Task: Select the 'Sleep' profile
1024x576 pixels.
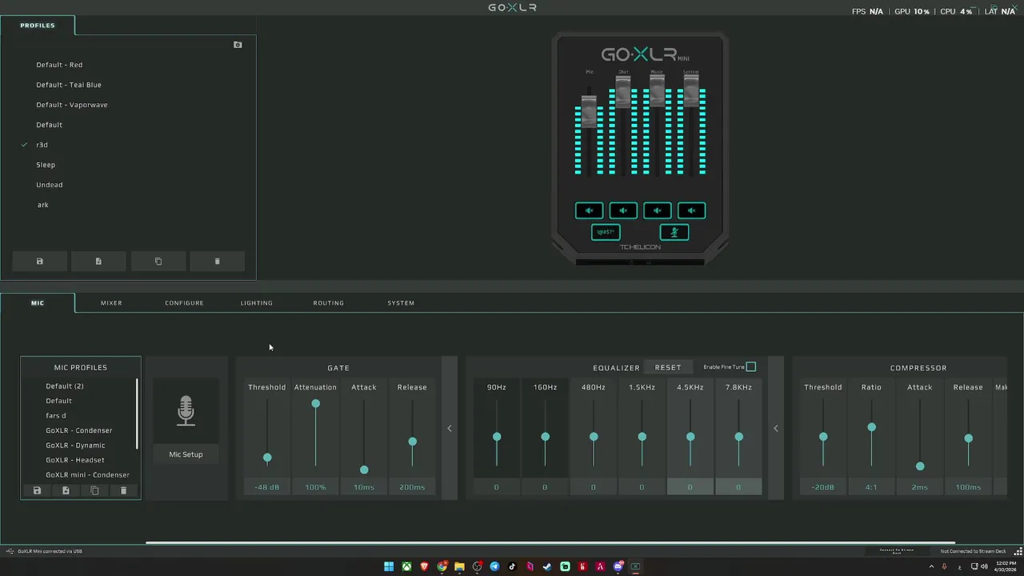Action: pyautogui.click(x=46, y=165)
